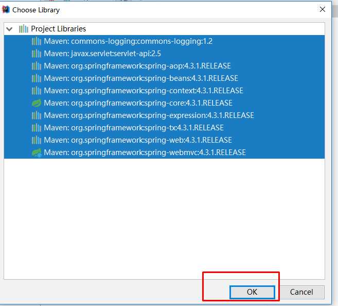Close the Choose Library dialog window
Screen dimensions: 338x306
(x=322, y=9)
